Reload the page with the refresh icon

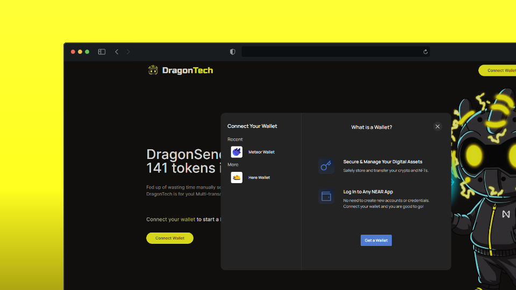(x=425, y=52)
